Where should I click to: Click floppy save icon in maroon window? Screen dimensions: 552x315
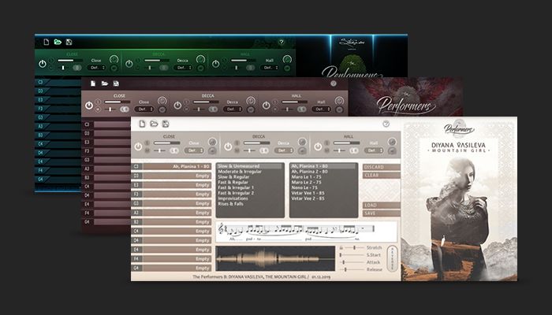click(116, 83)
